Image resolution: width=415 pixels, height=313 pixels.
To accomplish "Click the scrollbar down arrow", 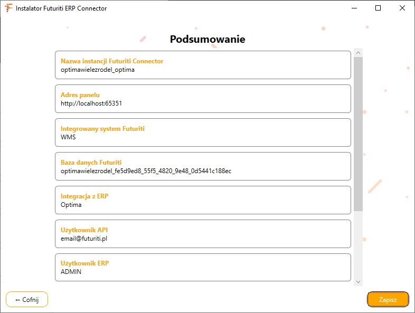I will (x=358, y=282).
